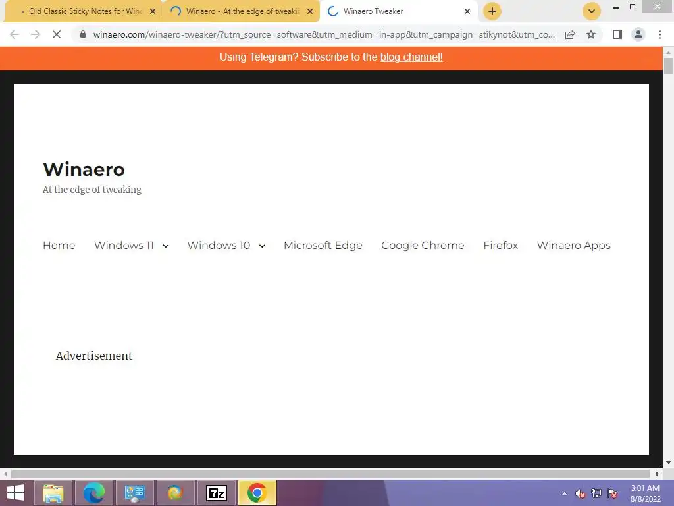The height and width of the screenshot is (506, 674).
Task: Show hidden tray icons arrow
Action: click(x=564, y=493)
